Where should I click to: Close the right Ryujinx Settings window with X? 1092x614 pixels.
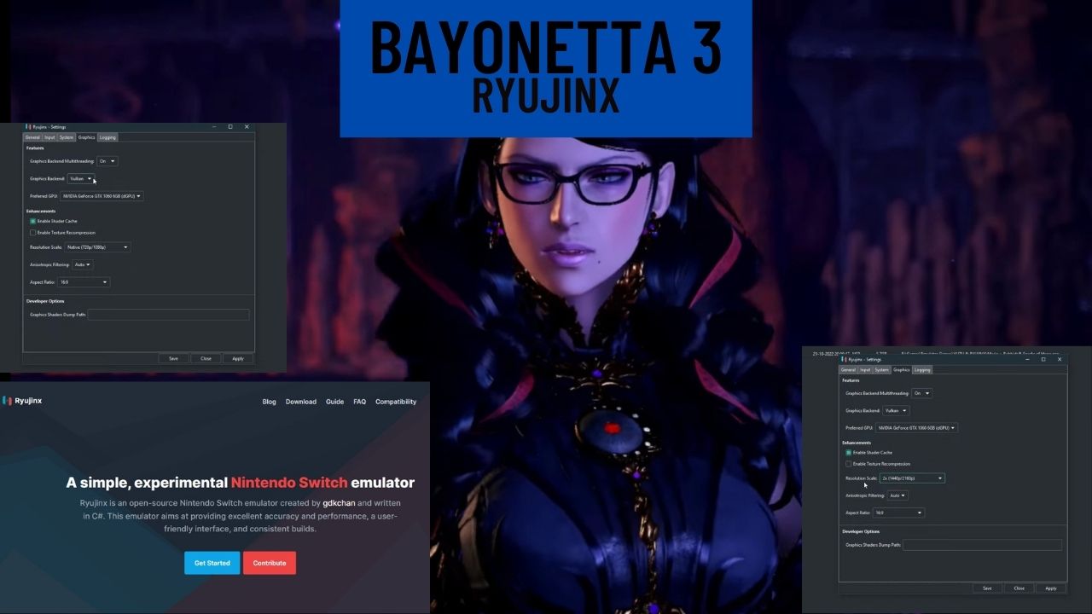[1060, 359]
